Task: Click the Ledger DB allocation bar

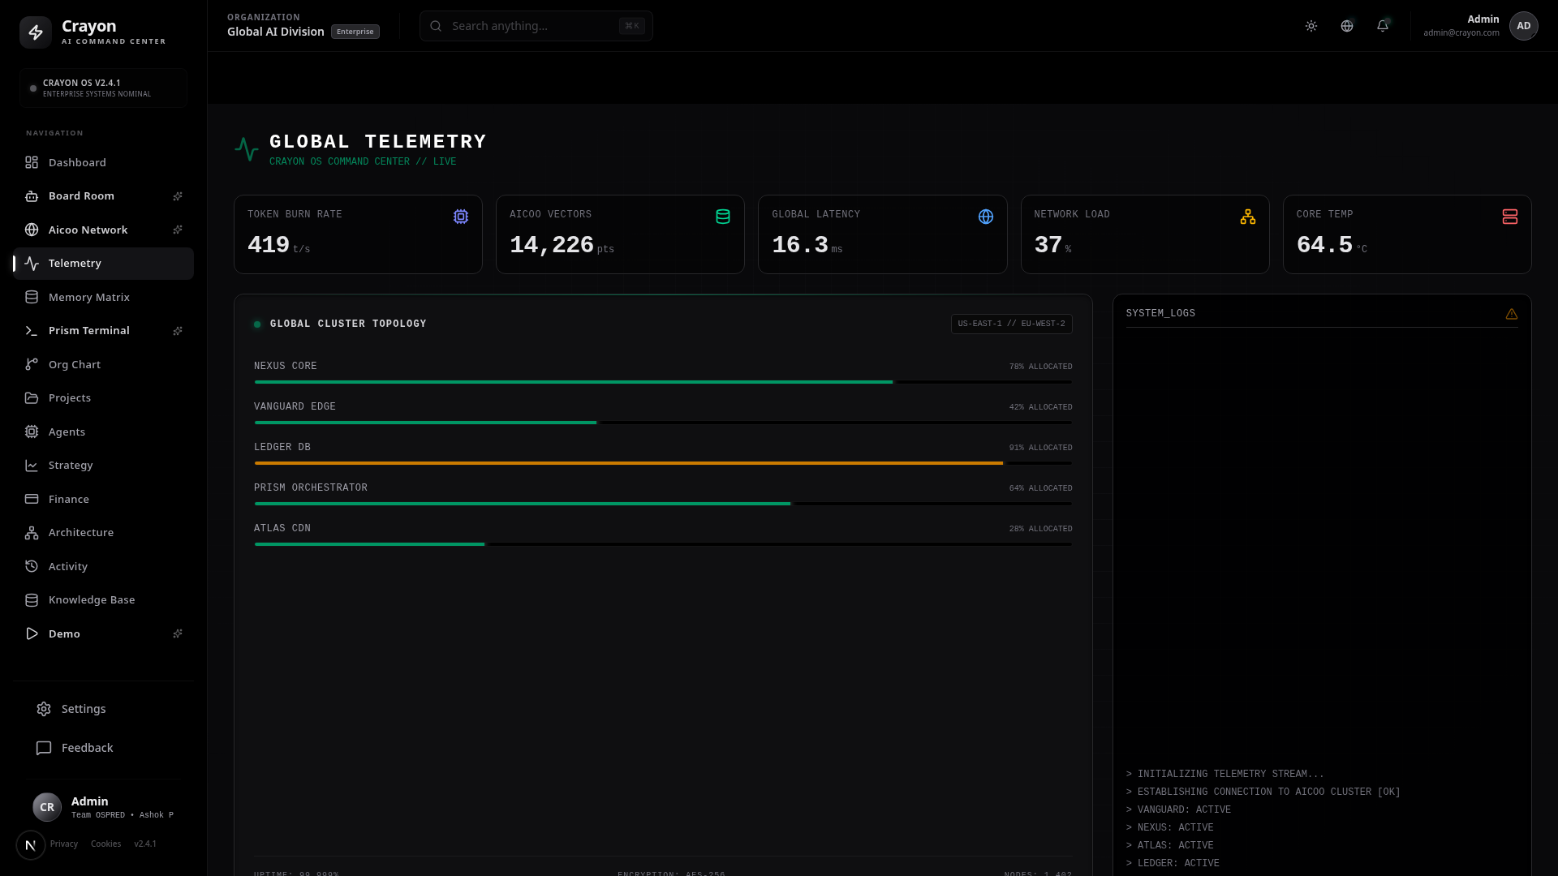Action: [663, 463]
